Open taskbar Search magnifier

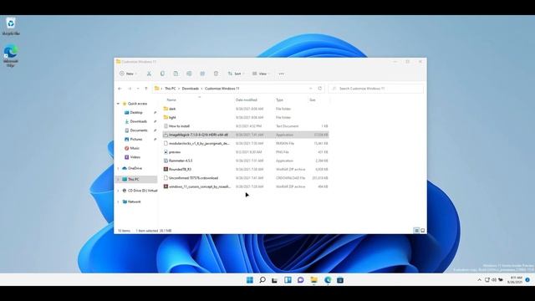tap(262, 280)
